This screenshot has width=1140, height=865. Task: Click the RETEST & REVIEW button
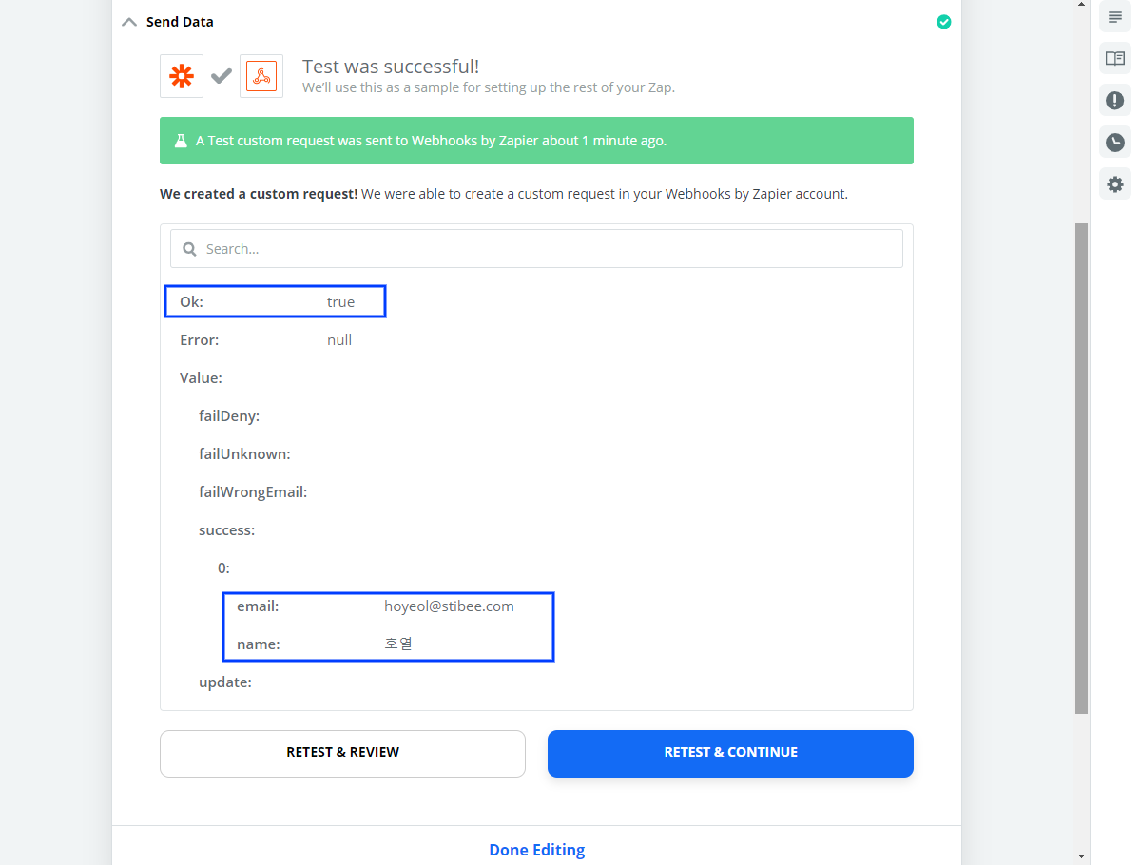pyautogui.click(x=342, y=753)
